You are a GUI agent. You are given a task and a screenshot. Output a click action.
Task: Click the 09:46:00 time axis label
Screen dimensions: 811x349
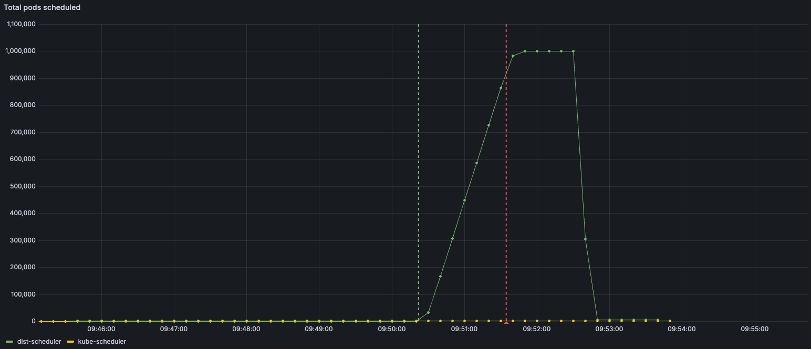point(101,329)
